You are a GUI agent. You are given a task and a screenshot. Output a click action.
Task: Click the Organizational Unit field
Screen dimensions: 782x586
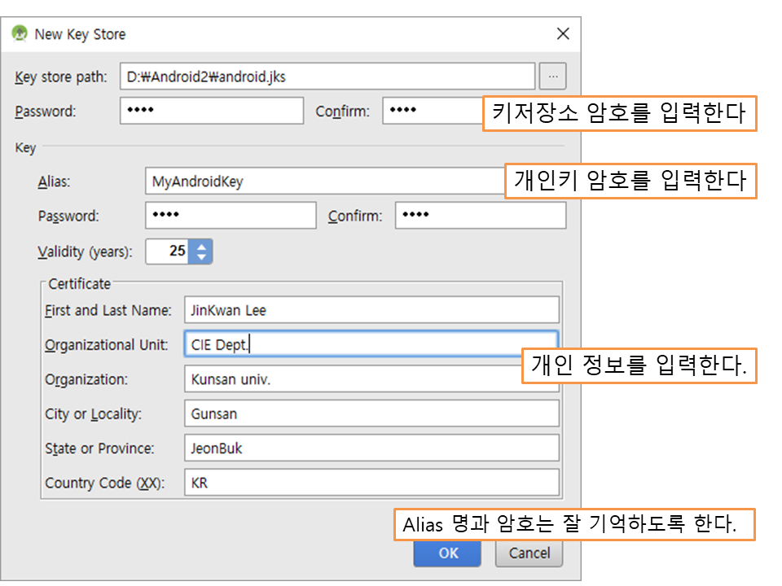point(371,344)
